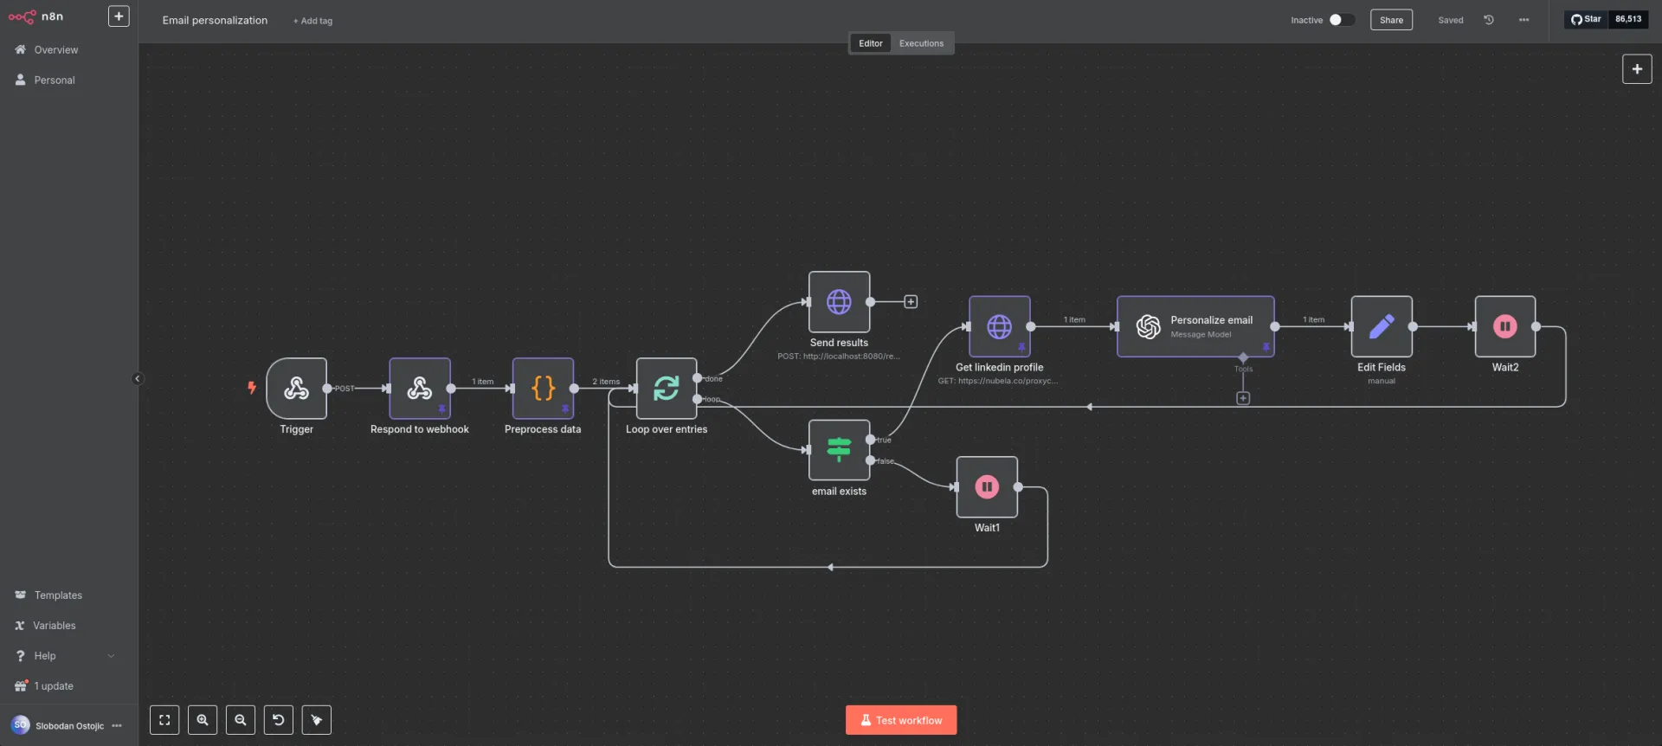Click the Loop over entries done output
This screenshot has width=1662, height=746.
click(698, 378)
